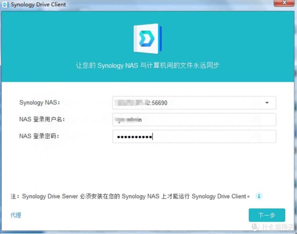The width and height of the screenshot is (297, 234).
Task: Click the Synology Drive icon in the title bar
Action: pos(5,4)
